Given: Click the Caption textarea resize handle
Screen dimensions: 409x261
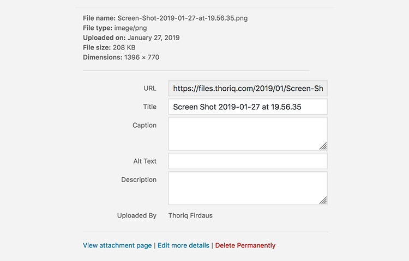Looking at the screenshot, I should [323, 146].
